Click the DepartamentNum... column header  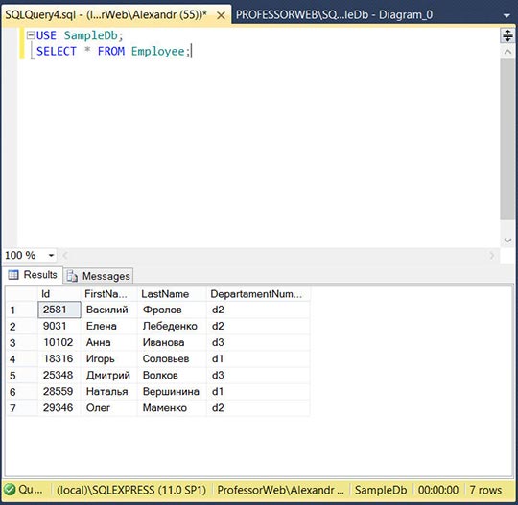click(258, 294)
